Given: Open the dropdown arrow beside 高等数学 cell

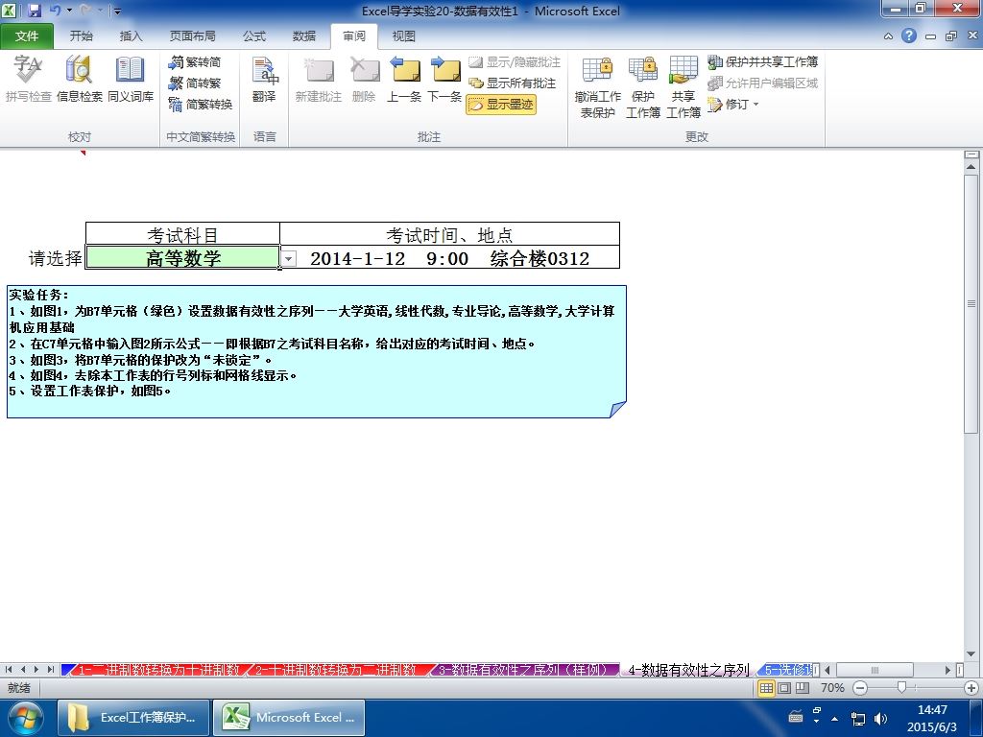Looking at the screenshot, I should 288,258.
